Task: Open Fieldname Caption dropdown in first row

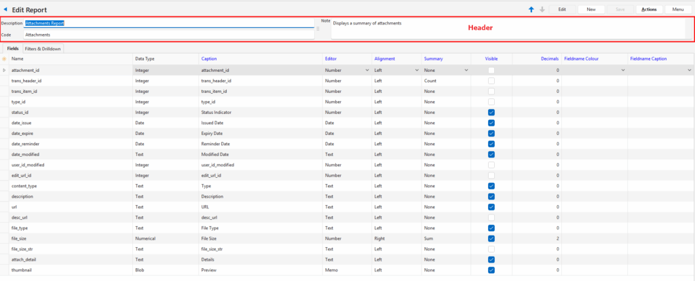Action: tap(690, 70)
